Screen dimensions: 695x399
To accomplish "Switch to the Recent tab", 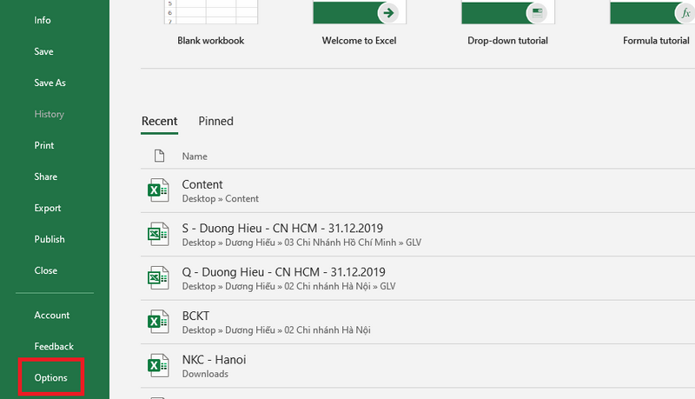I will 159,121.
